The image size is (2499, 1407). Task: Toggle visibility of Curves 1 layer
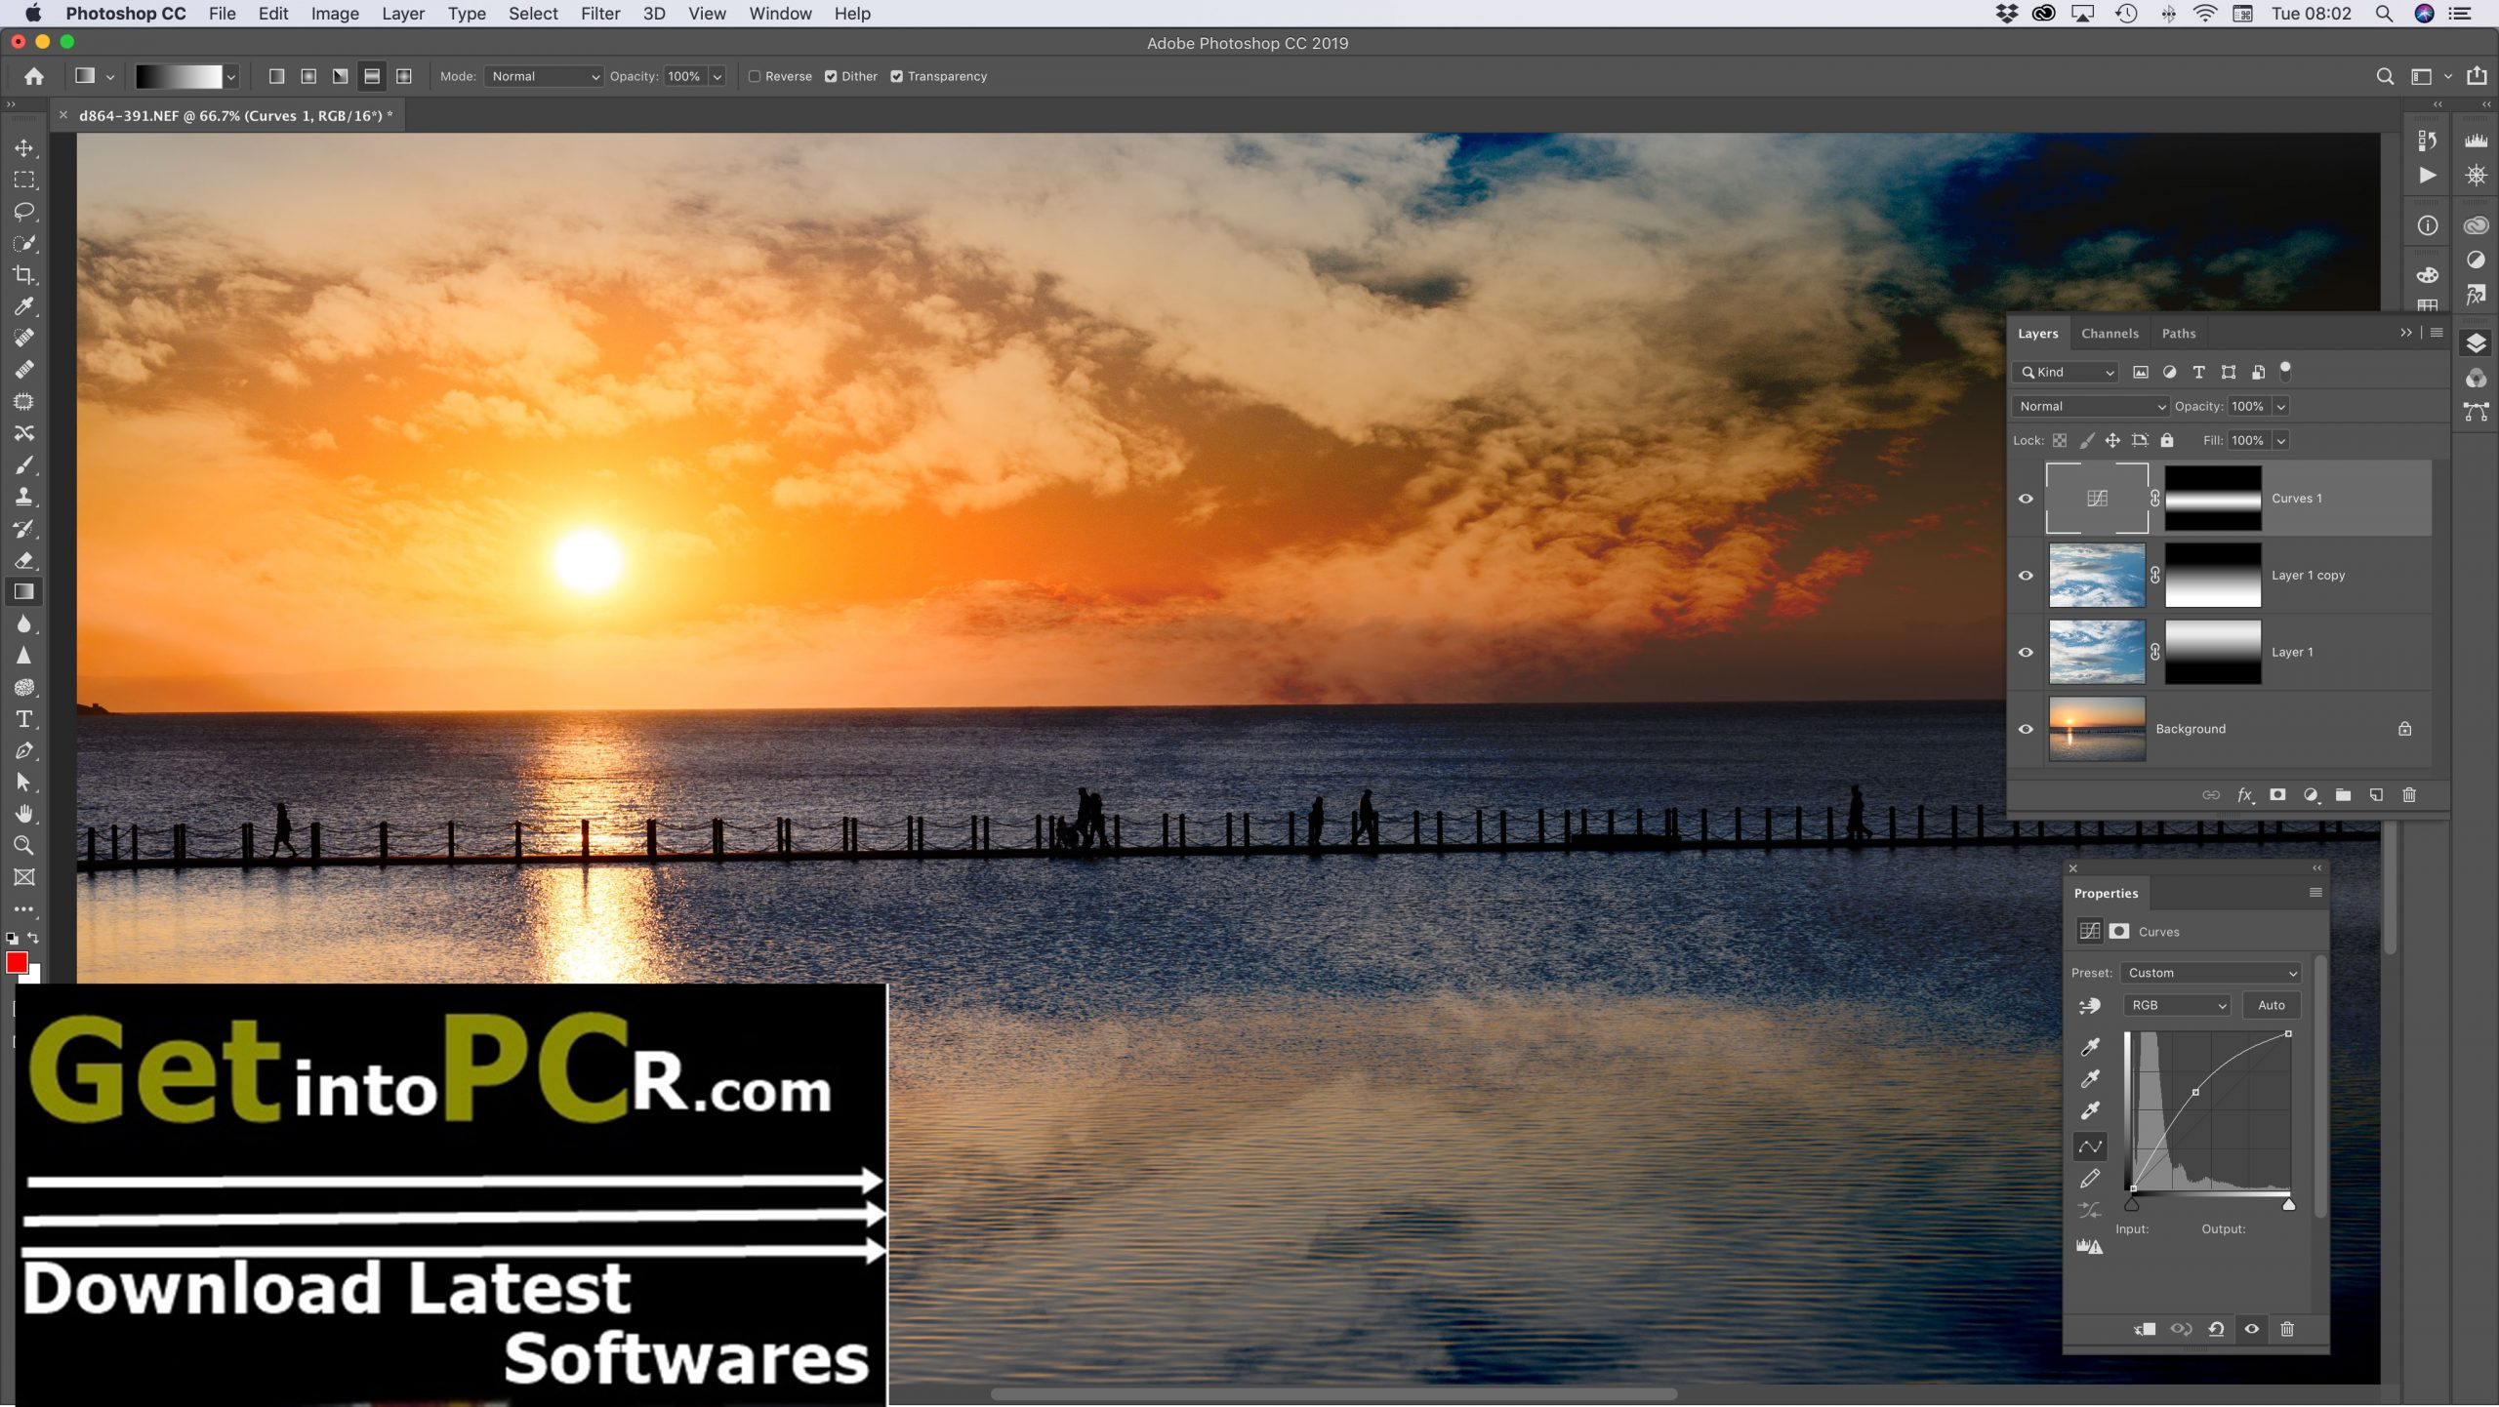pos(2026,498)
